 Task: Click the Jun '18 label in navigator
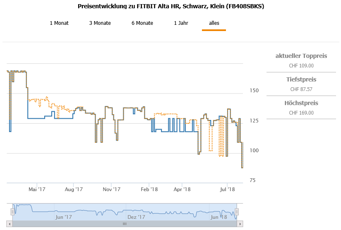click(x=219, y=217)
